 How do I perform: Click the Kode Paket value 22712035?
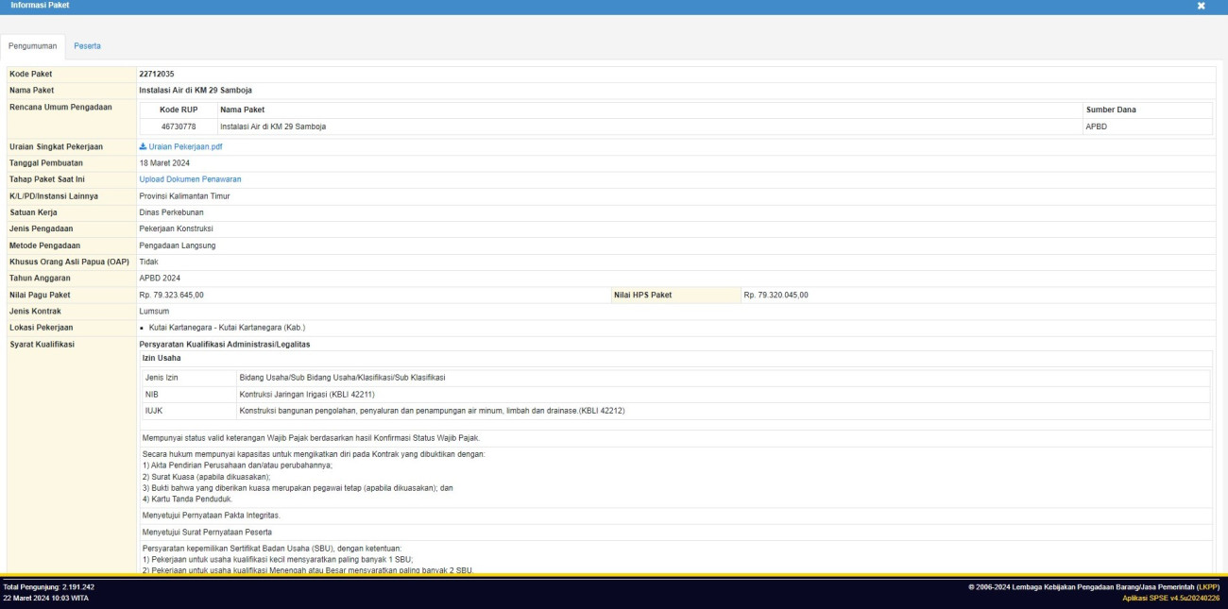click(x=157, y=74)
